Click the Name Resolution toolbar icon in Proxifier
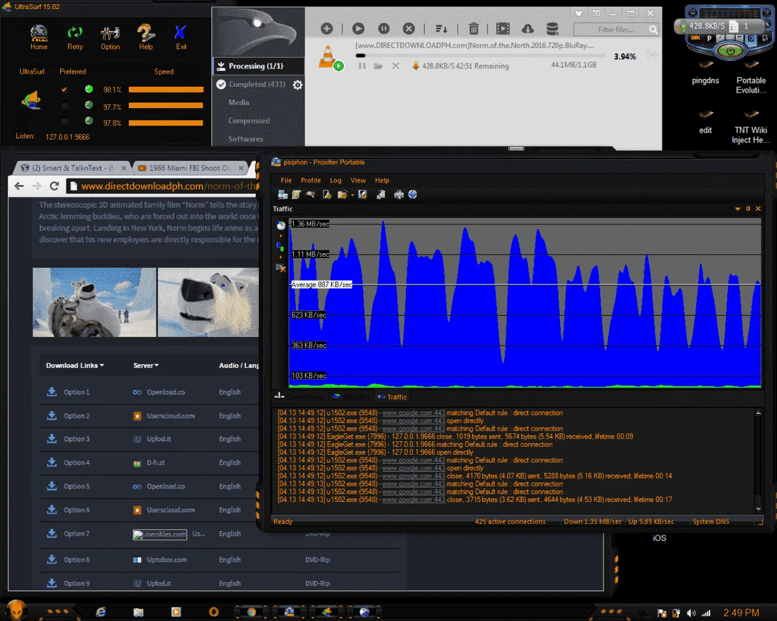Viewport: 777px width, 621px height. 311,194
